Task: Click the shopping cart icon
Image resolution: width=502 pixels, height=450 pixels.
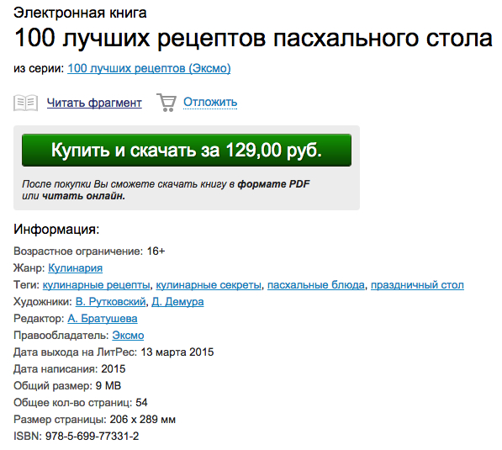Action: click(x=166, y=103)
